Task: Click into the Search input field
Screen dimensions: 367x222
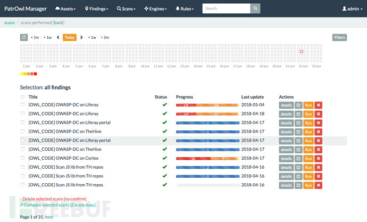Action: point(226,9)
